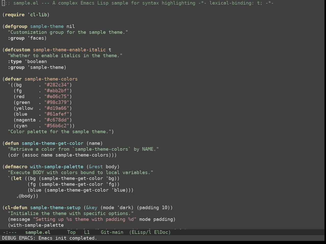Viewport: 326px width, 244px height.
Task: Click the "#abb2bf" color string
Action: click(57, 91)
